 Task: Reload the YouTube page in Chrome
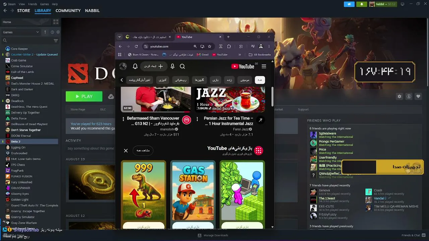coord(136,47)
